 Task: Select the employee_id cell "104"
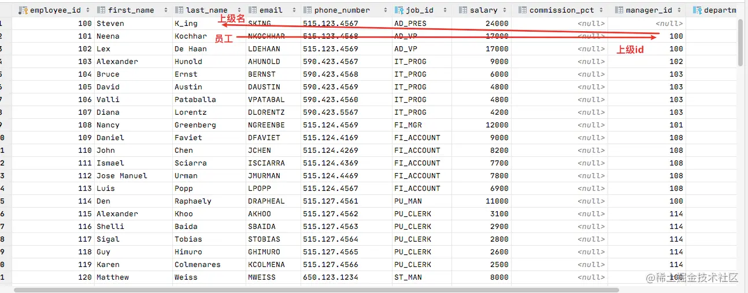(85, 74)
